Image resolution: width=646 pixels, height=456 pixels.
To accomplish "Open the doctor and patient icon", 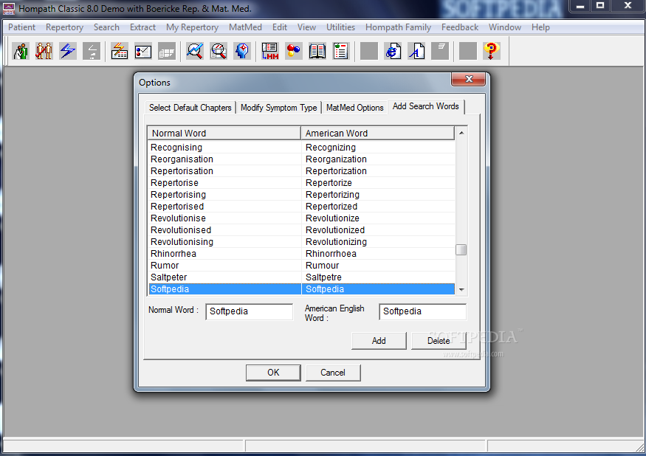I will click(x=21, y=51).
